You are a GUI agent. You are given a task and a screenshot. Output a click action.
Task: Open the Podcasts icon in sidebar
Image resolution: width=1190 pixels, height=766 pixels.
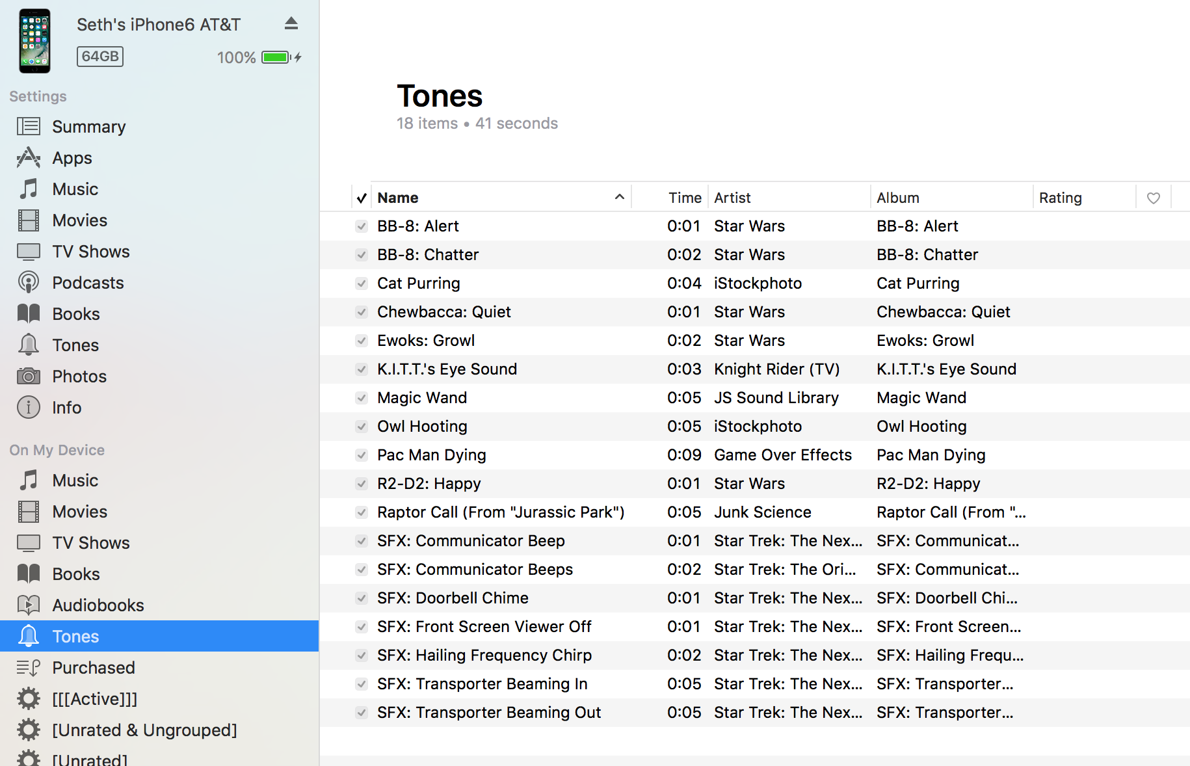pyautogui.click(x=29, y=282)
